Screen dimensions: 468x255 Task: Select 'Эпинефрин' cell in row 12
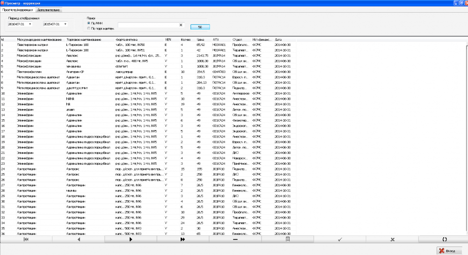tap(25, 104)
